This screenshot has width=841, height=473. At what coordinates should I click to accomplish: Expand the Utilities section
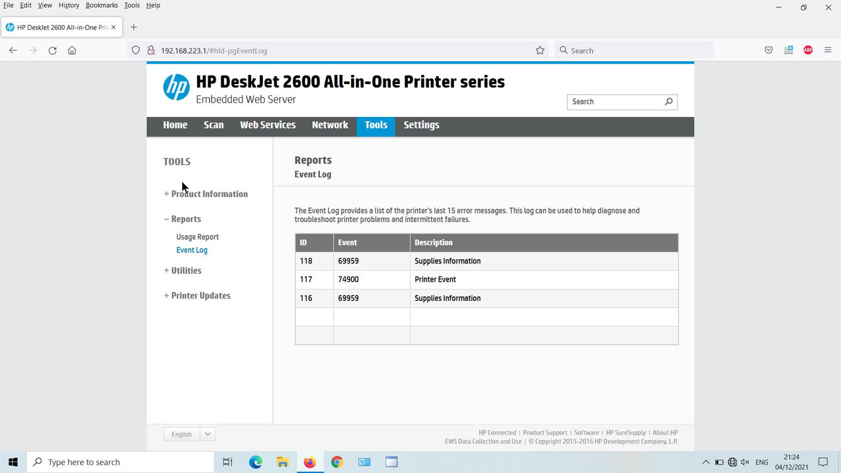point(183,270)
